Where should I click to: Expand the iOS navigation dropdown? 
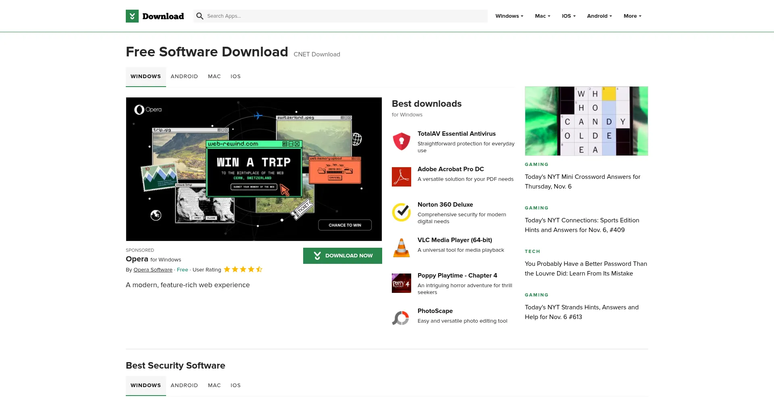569,16
